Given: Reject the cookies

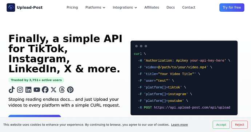Looking at the screenshot, I should pyautogui.click(x=239, y=125).
